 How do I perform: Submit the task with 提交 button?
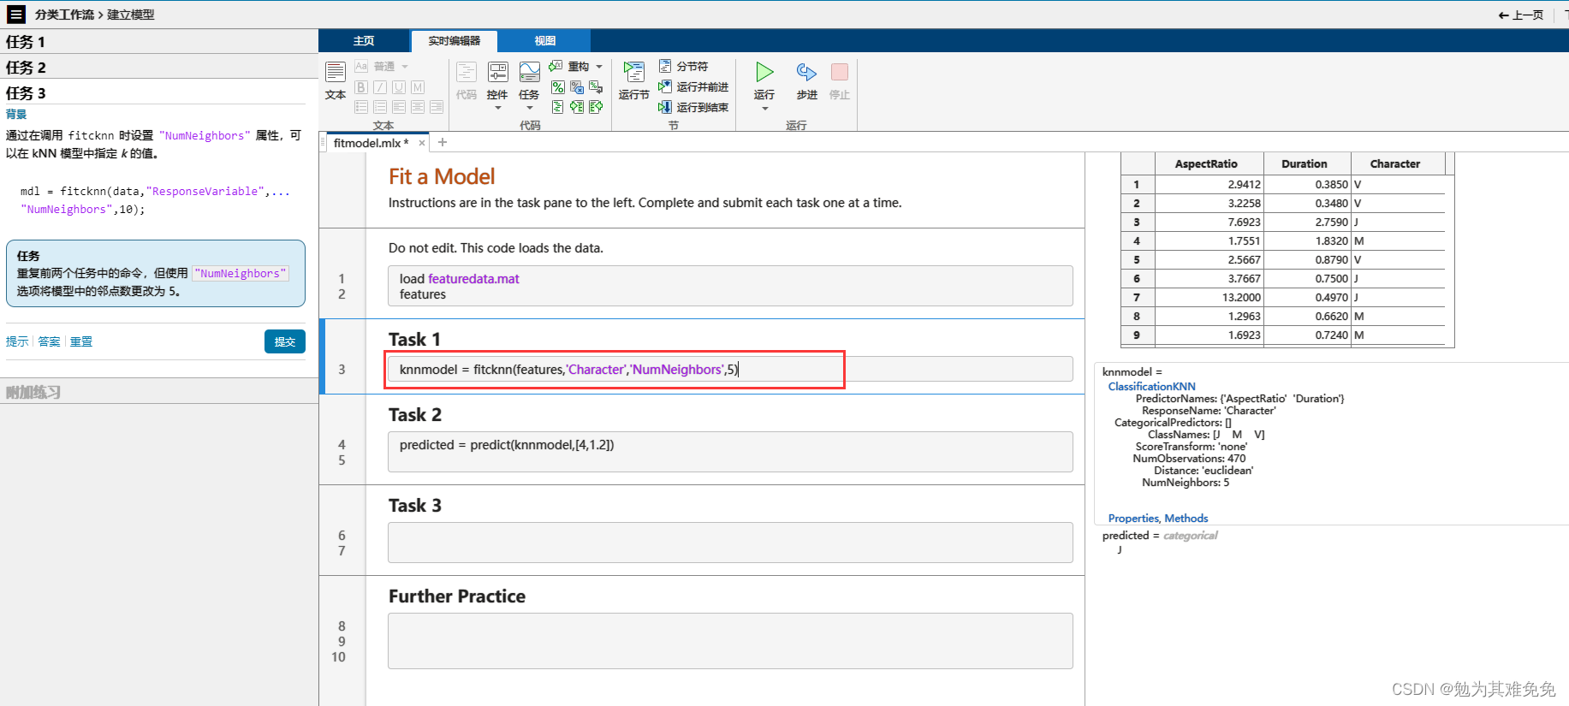[285, 341]
